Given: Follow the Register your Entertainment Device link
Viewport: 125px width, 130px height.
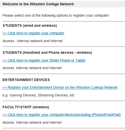Looking at the screenshot, I should [x=60, y=87].
